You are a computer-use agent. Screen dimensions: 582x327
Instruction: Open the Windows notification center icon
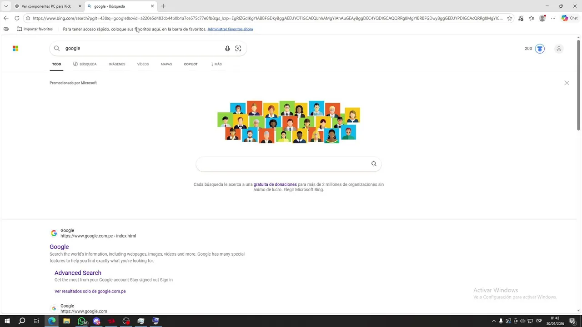[x=573, y=321]
